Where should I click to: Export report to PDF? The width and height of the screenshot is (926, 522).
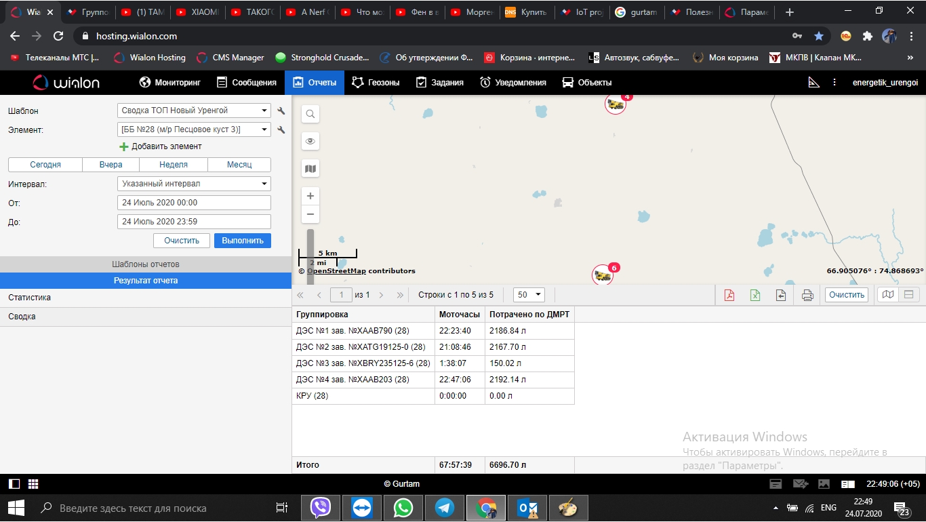coord(729,295)
